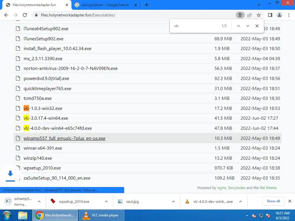Close the downloads shelf
This screenshot has height=221, width=295.
point(290,201)
